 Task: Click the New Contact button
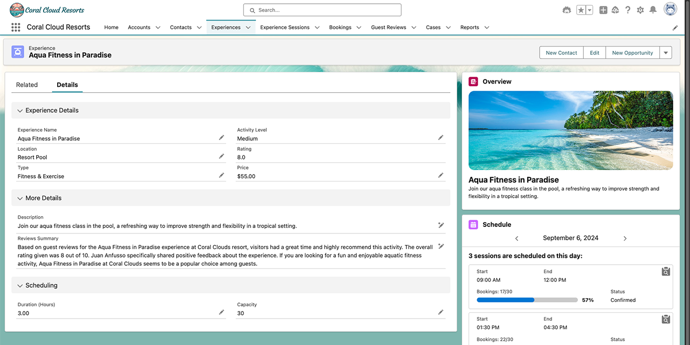point(561,53)
